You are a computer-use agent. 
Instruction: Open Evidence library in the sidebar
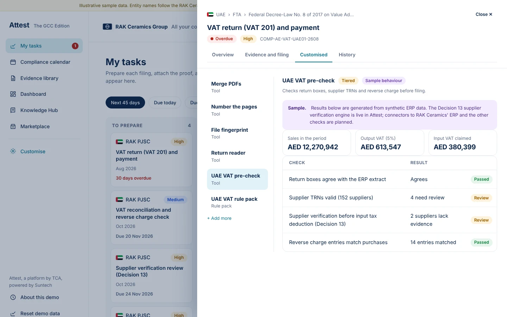coord(44,78)
